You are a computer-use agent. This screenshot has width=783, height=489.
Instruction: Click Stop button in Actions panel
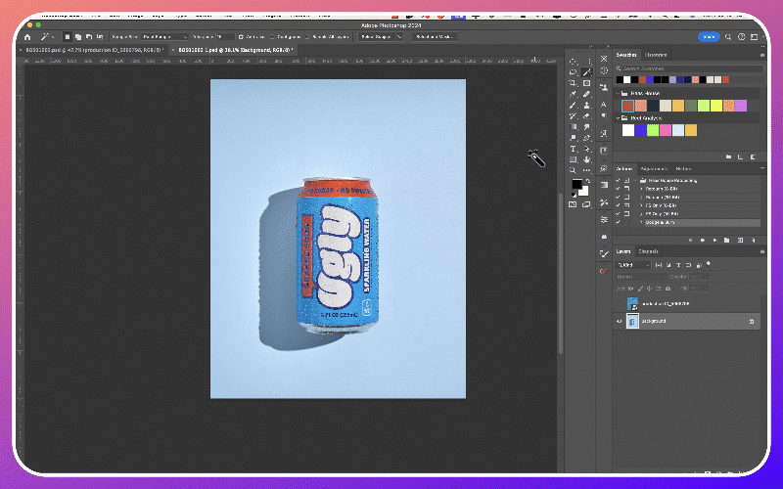[x=691, y=240]
